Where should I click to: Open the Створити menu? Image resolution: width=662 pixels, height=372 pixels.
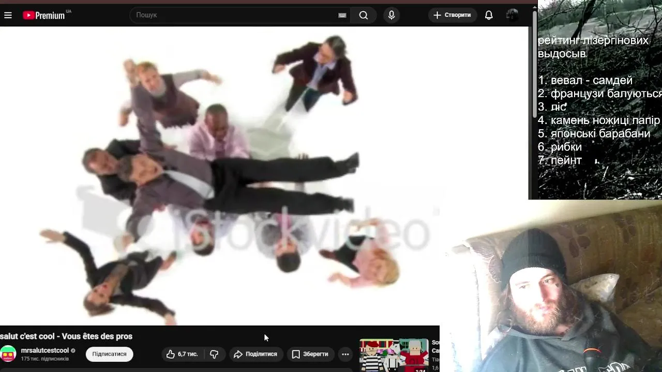(452, 15)
